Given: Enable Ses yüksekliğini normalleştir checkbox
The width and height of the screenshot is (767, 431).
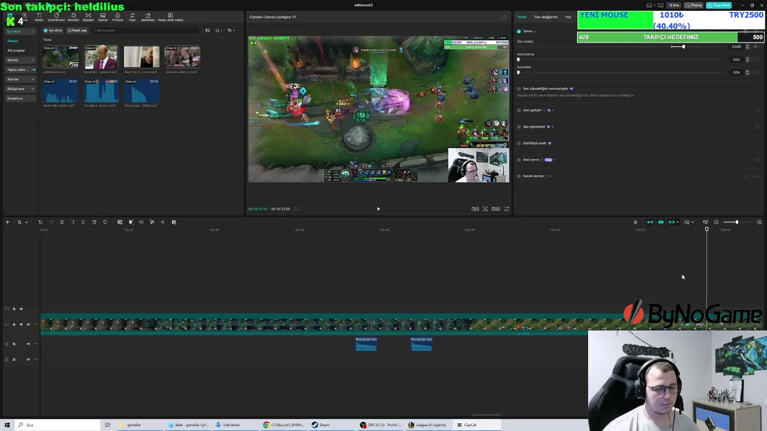Looking at the screenshot, I should (x=519, y=89).
